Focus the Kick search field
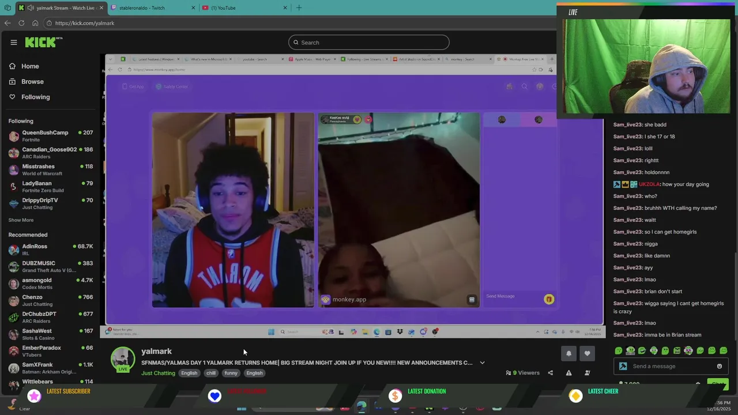 (x=368, y=42)
